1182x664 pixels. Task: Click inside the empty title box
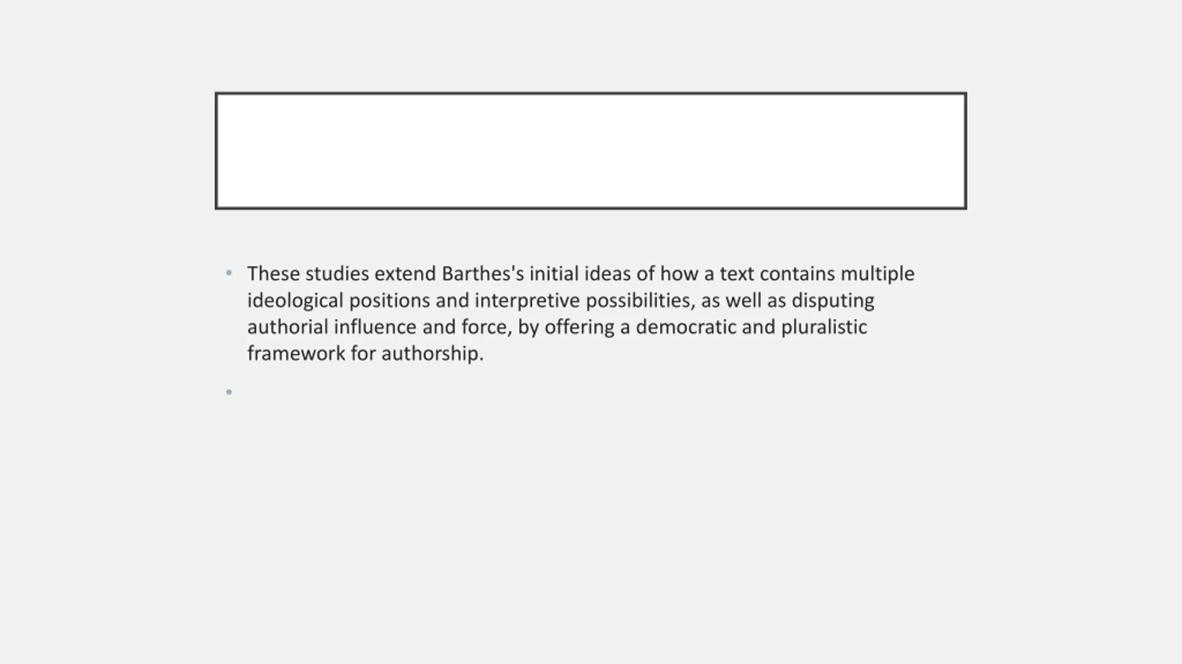pyautogui.click(x=591, y=151)
